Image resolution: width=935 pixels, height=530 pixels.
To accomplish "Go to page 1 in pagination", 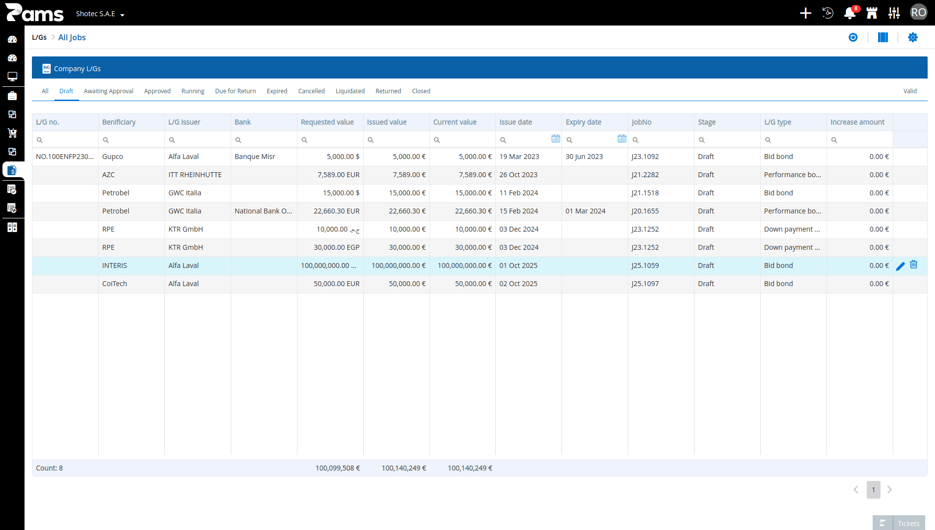I will click(x=874, y=490).
